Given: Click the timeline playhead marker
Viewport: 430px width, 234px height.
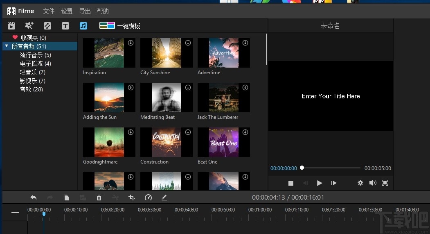Looking at the screenshot, I should (x=44, y=214).
